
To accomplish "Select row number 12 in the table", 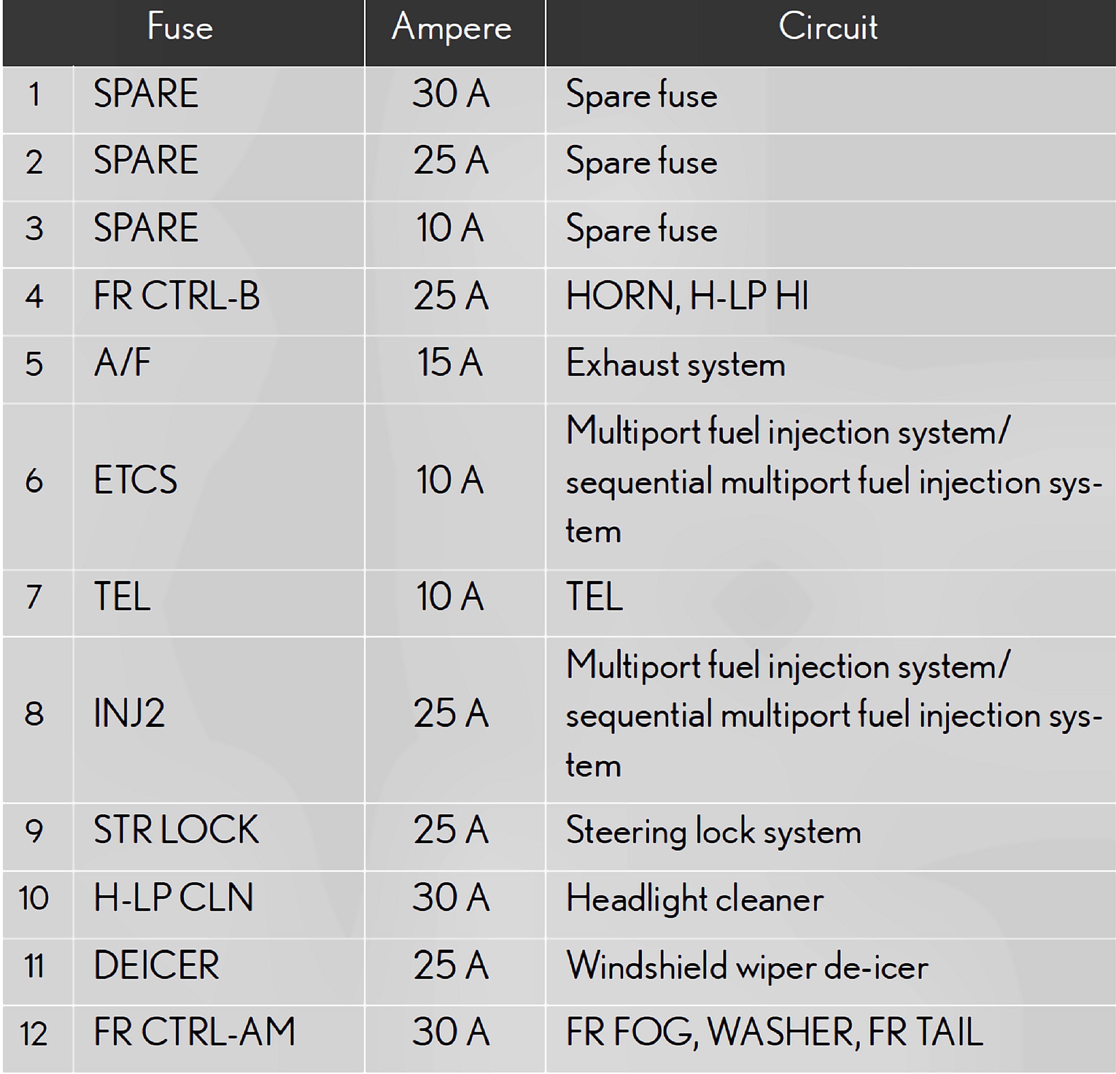I will click(x=33, y=1034).
